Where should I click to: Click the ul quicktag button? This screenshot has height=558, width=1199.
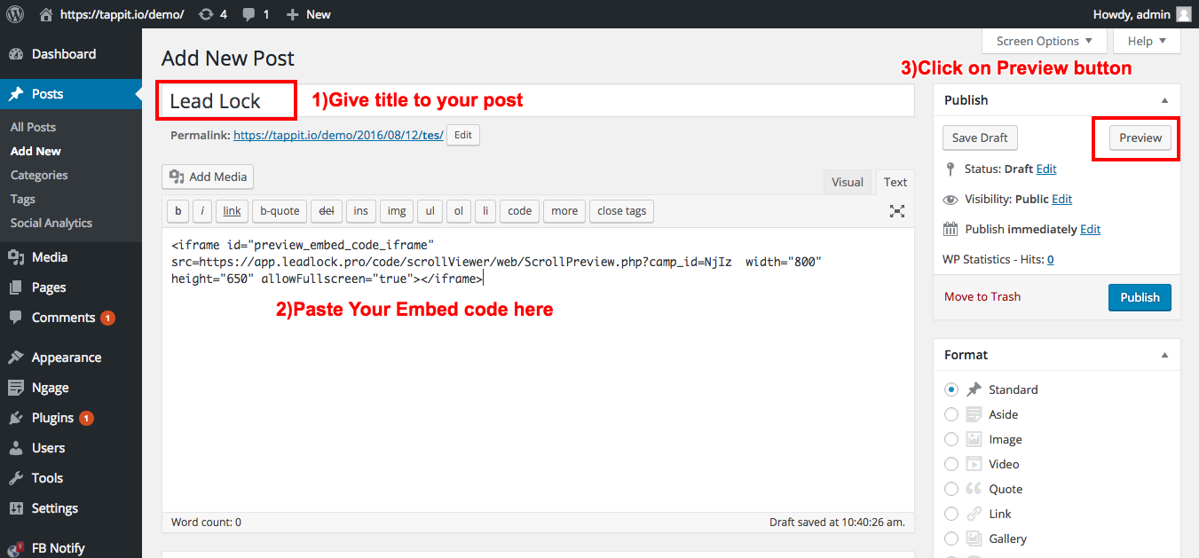click(430, 211)
